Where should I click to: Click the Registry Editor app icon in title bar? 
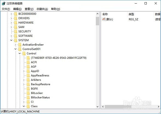[x=4, y=3]
